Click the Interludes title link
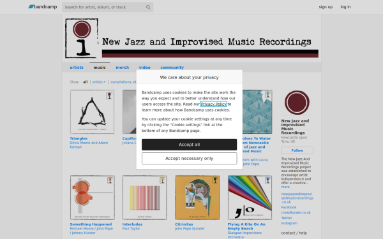 tap(132, 224)
